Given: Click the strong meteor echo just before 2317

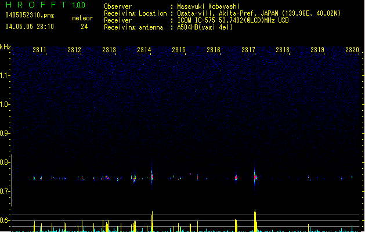Looking at the screenshot, I should (255, 177).
